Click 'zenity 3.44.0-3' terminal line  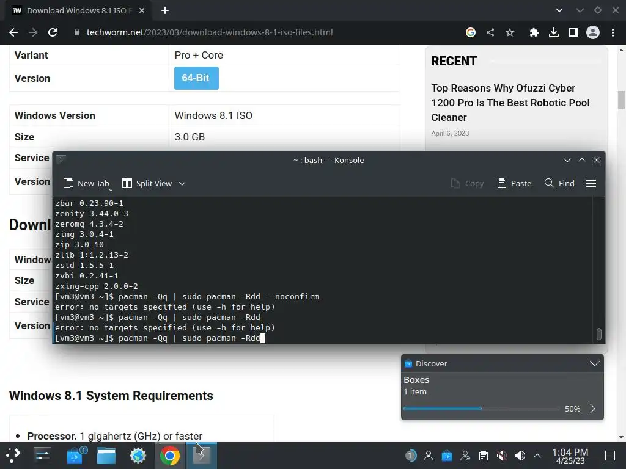coord(92,213)
